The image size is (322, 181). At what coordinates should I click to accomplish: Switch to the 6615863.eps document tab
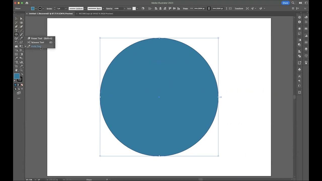click(96, 14)
